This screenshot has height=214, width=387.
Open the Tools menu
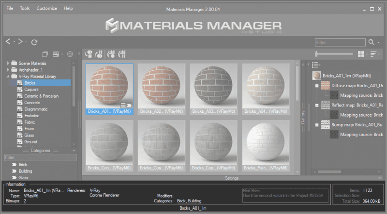25,8
